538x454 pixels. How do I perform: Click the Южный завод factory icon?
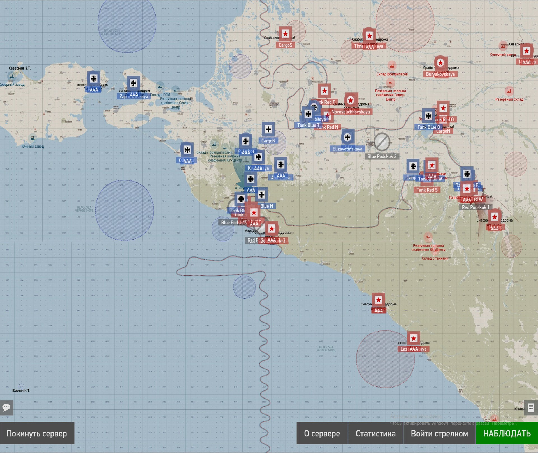pyautogui.click(x=33, y=138)
